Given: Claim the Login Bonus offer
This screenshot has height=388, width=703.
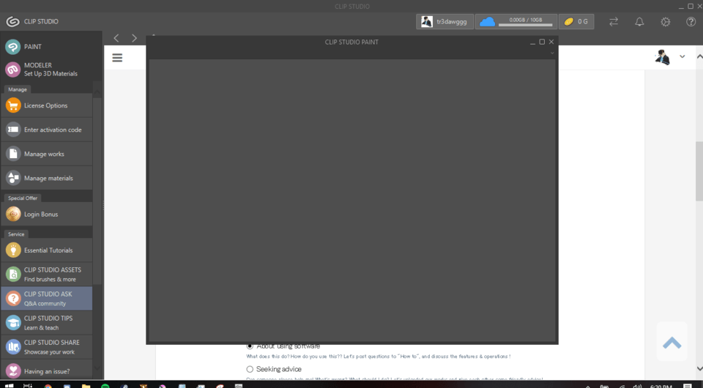Looking at the screenshot, I should [47, 214].
